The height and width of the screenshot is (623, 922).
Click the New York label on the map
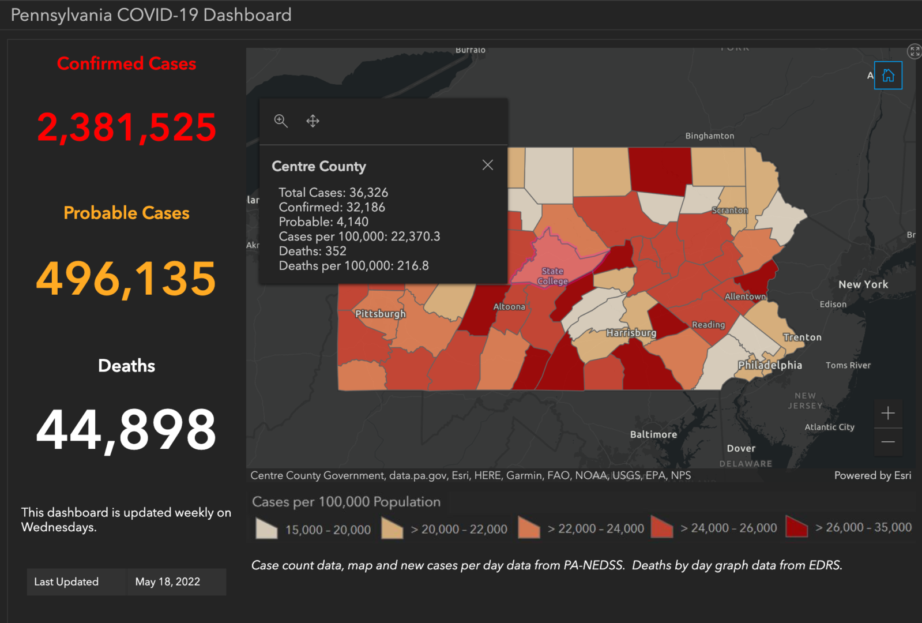coord(863,284)
